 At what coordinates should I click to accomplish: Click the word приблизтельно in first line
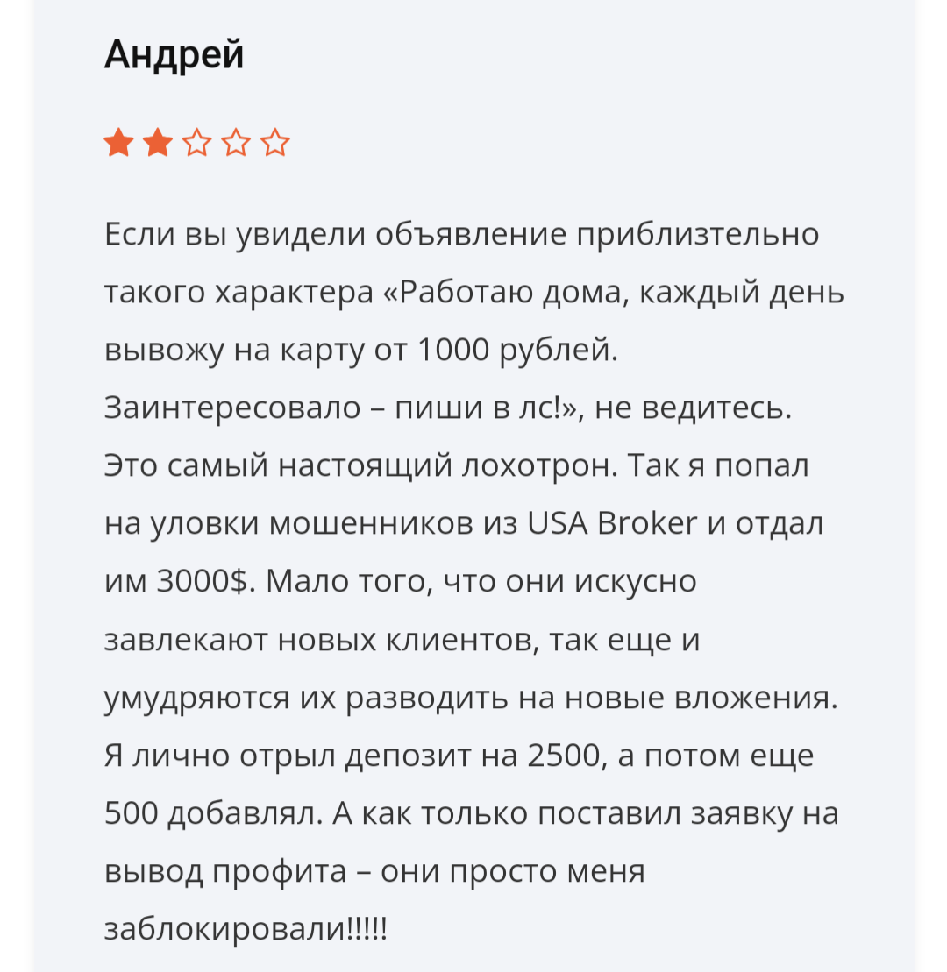698,234
